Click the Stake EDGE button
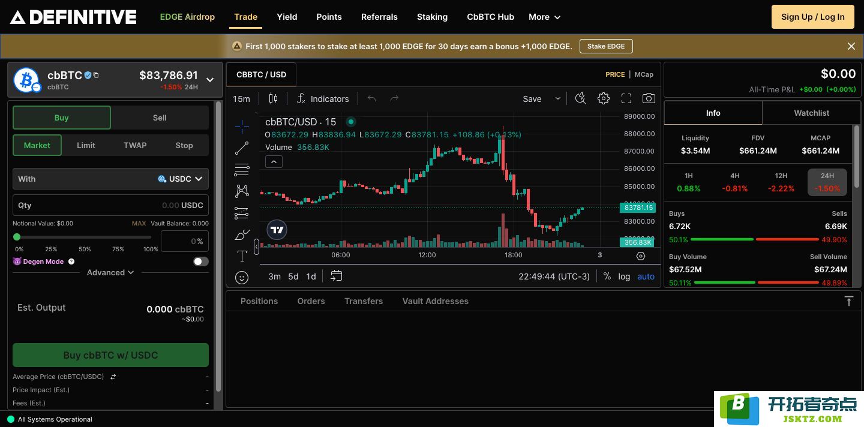This screenshot has height=427, width=864. [606, 46]
